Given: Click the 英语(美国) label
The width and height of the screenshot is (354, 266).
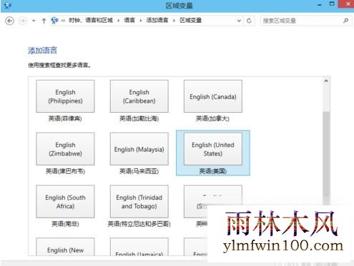Looking at the screenshot, I should (213, 171).
